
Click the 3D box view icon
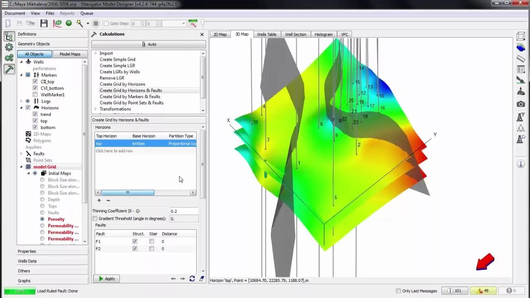point(521,37)
